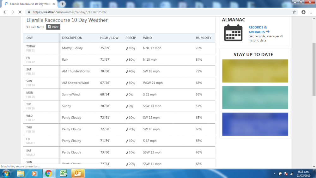Select the FRI Feb 22 day cell
Image resolution: width=316 pixels, height=178 pixels.
click(x=41, y=60)
